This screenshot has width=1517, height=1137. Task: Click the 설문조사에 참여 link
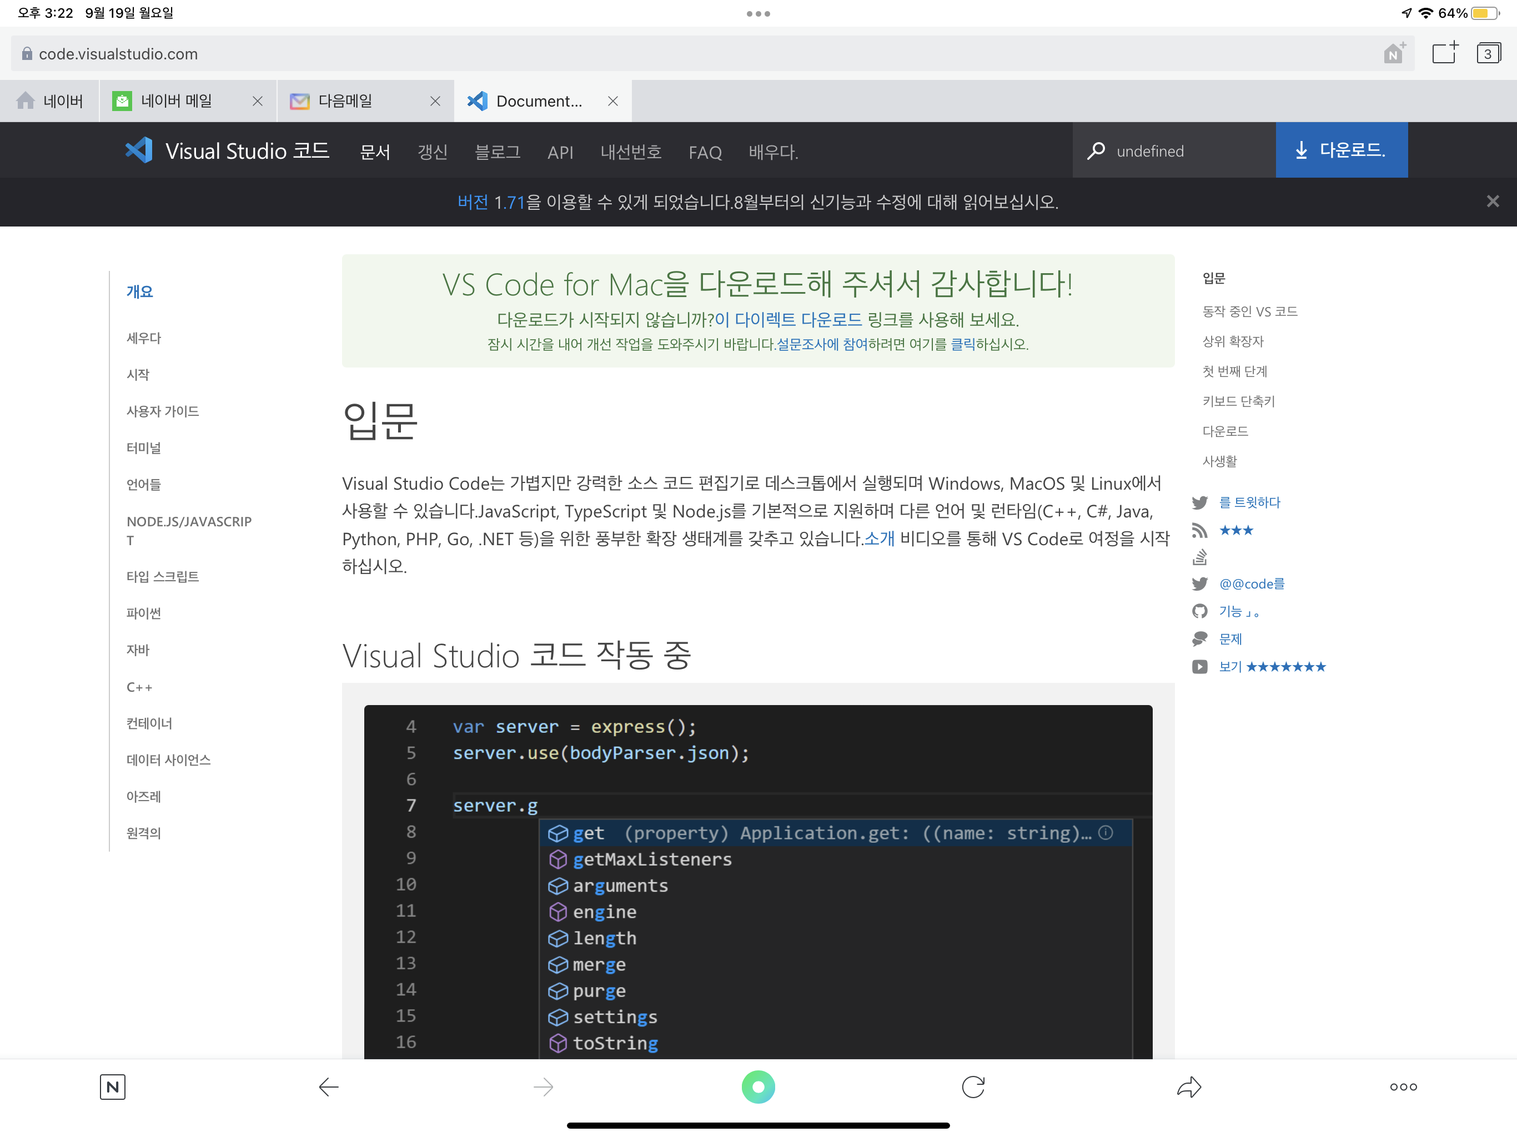coord(822,344)
